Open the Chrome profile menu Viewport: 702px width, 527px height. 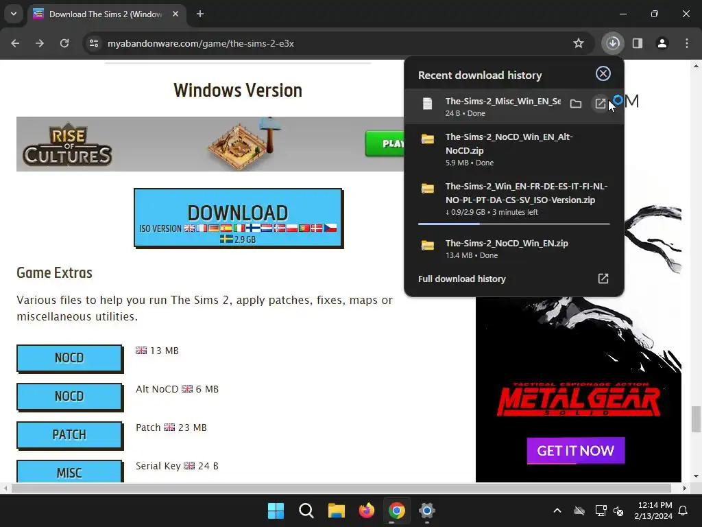pyautogui.click(x=662, y=43)
